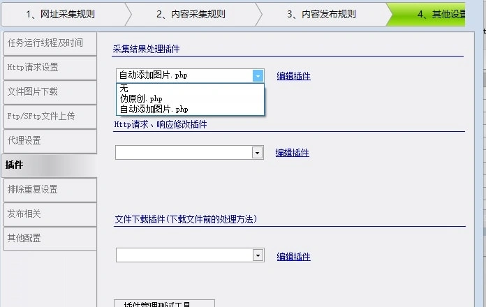Open the 网址采集规则 step tab
The width and height of the screenshot is (486, 307).
pos(61,14)
